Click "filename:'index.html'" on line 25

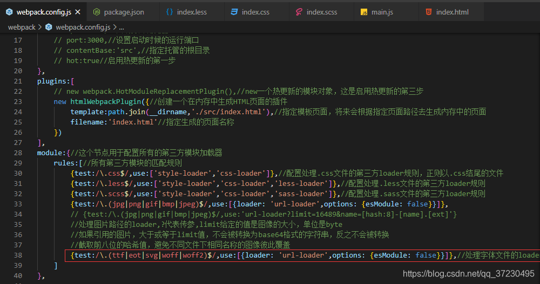113,122
